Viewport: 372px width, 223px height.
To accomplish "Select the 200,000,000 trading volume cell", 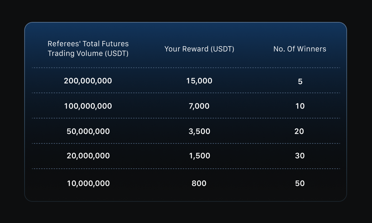I will click(x=88, y=81).
